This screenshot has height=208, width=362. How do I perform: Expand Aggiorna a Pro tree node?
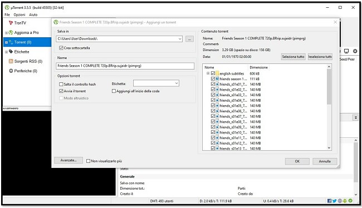pos(6,33)
